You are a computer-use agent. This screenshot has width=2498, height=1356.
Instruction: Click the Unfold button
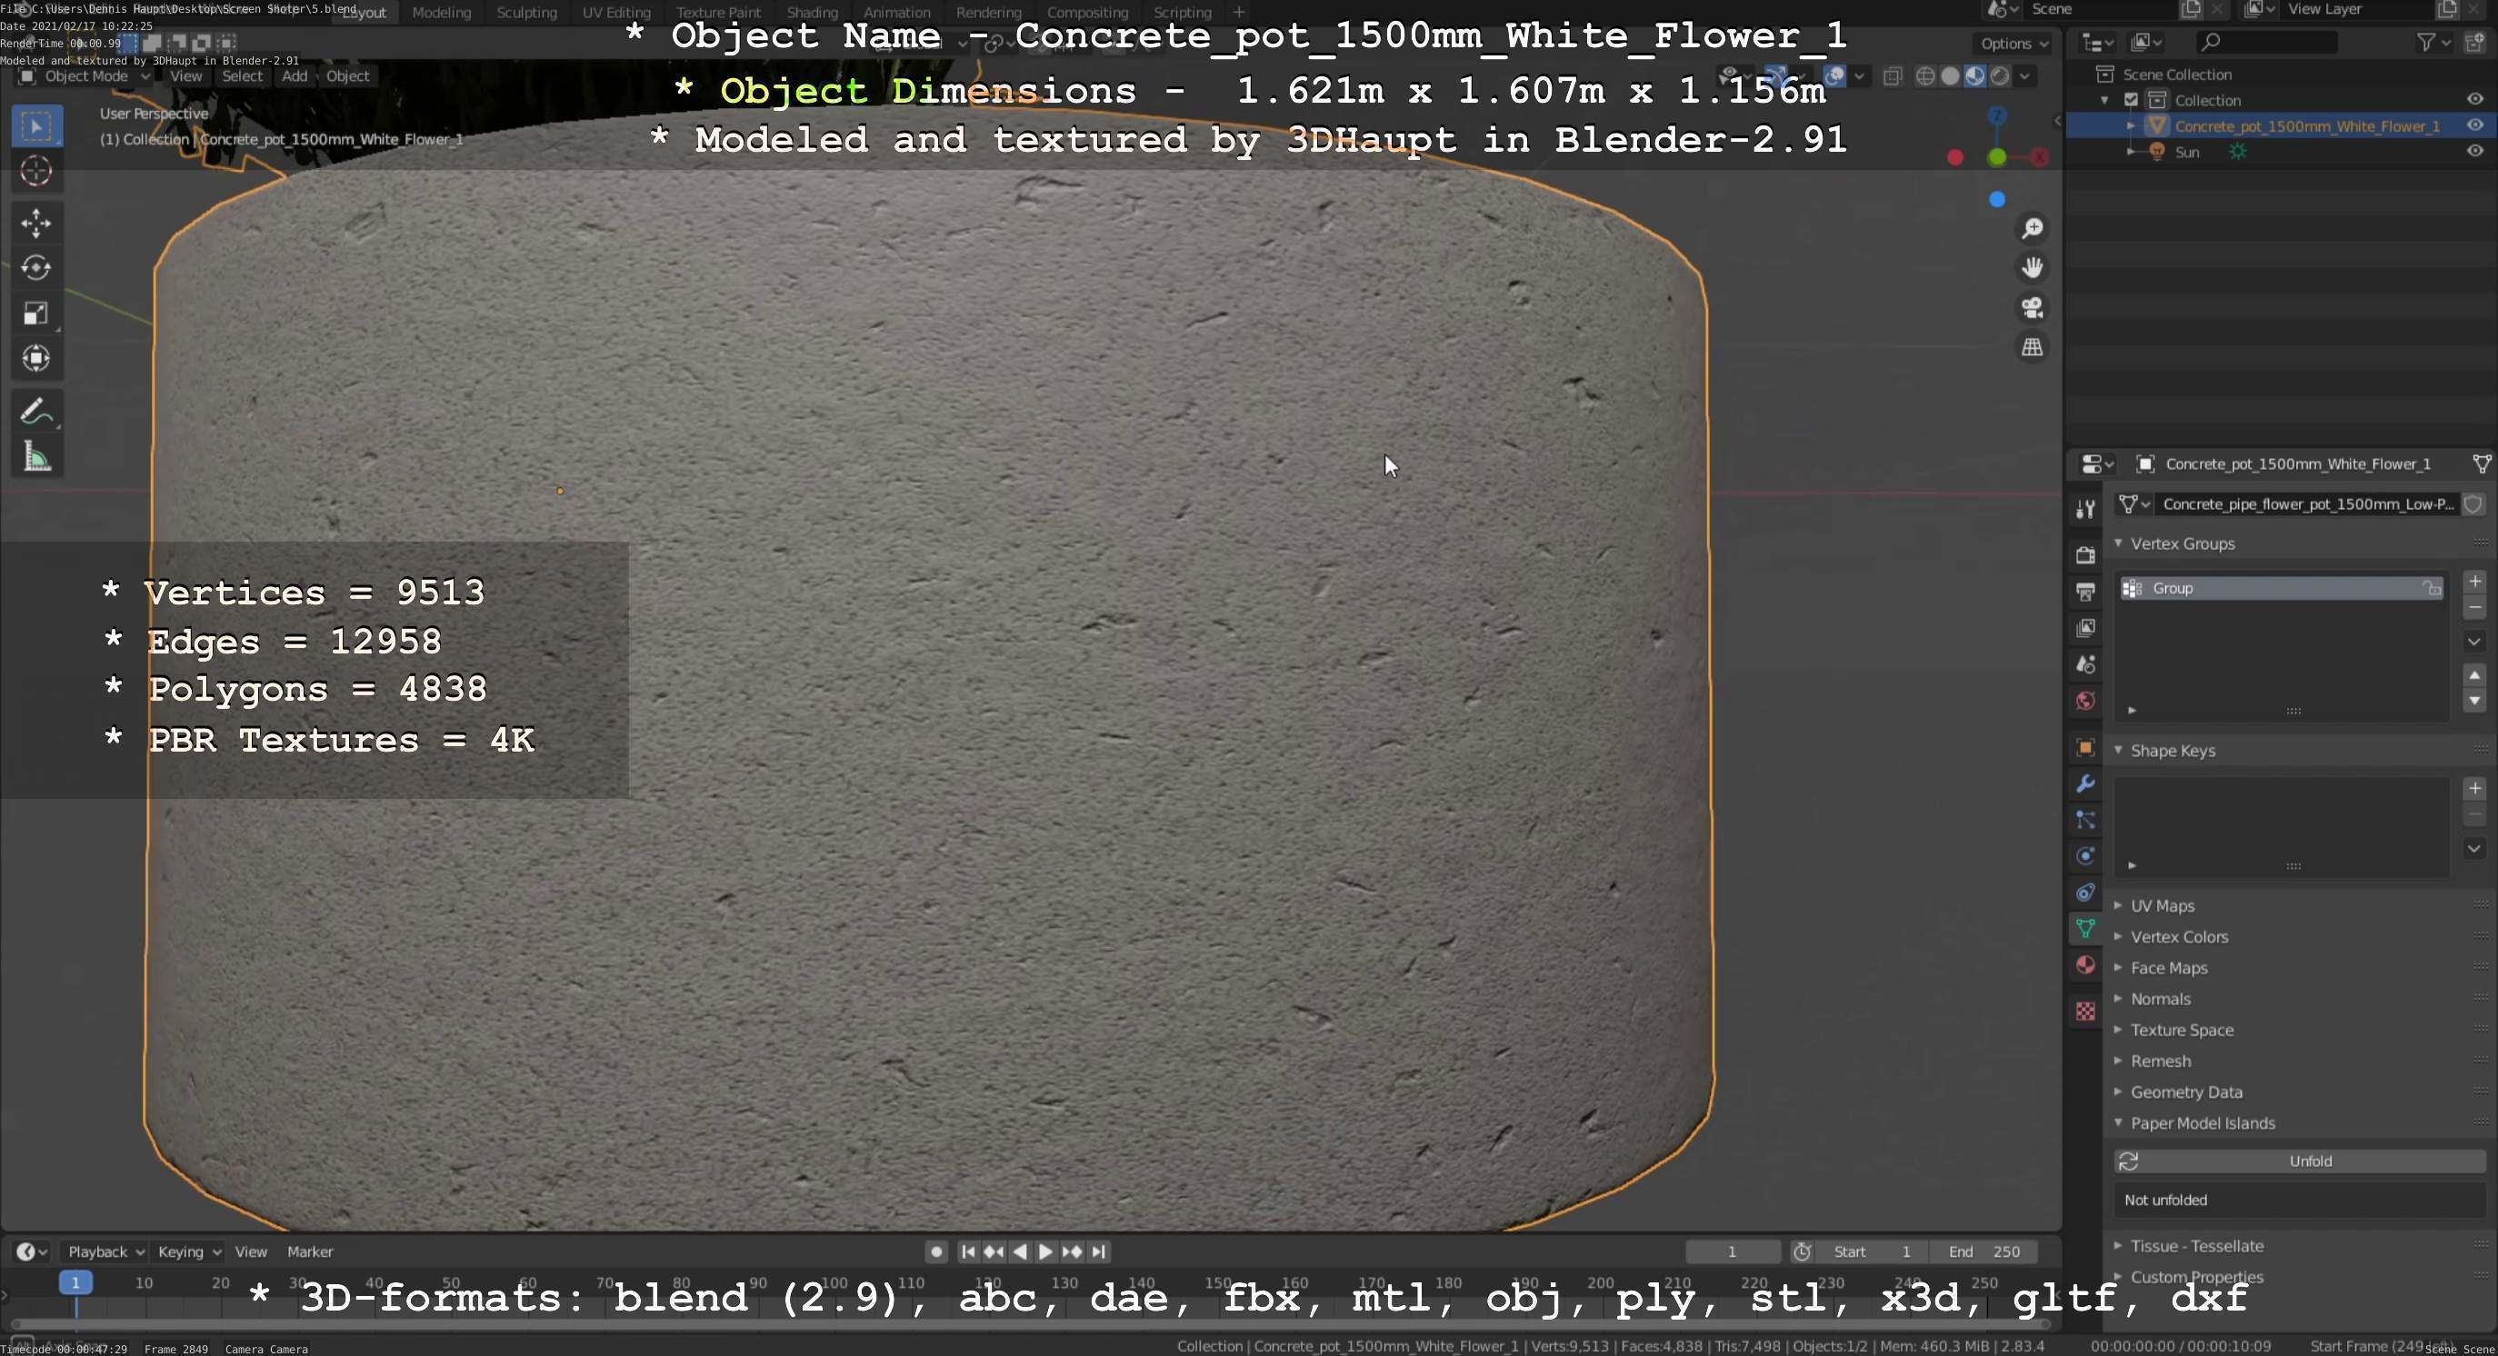2309,1162
